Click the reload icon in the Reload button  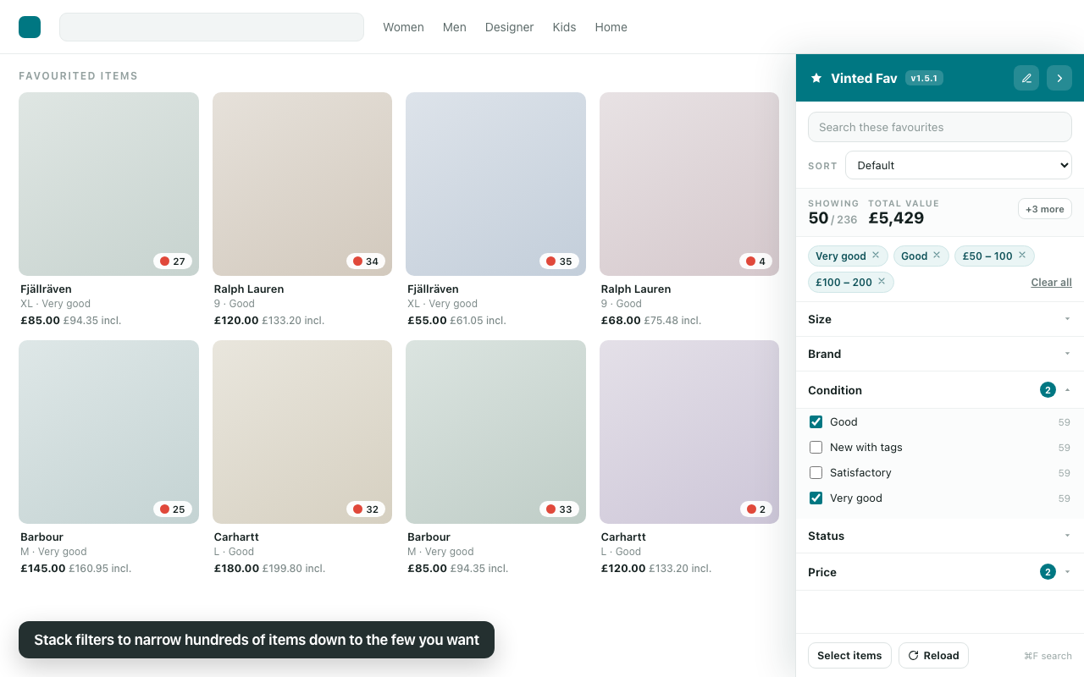pyautogui.click(x=914, y=655)
